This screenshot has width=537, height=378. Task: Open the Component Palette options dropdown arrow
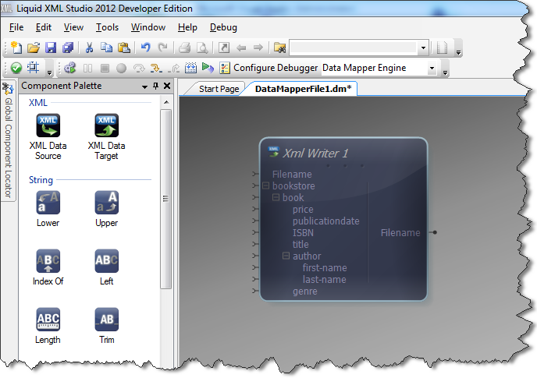[x=145, y=87]
